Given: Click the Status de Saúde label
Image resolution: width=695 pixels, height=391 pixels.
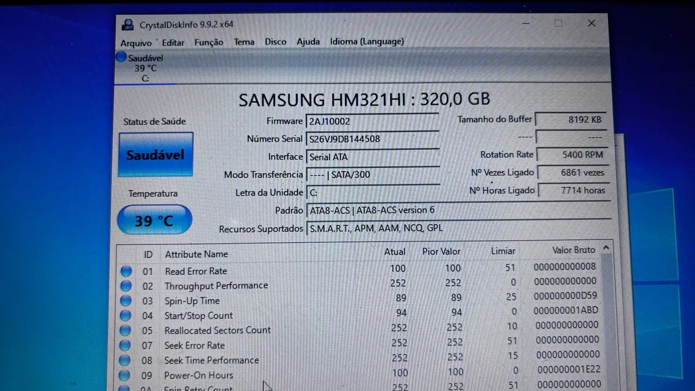Looking at the screenshot, I should click(x=154, y=122).
